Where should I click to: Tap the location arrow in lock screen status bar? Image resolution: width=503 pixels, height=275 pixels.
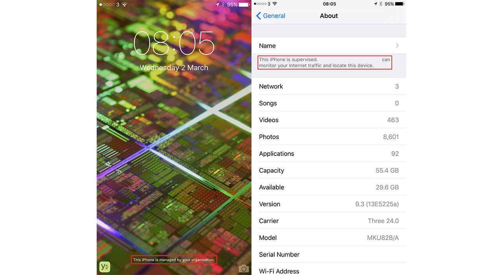tap(218, 5)
